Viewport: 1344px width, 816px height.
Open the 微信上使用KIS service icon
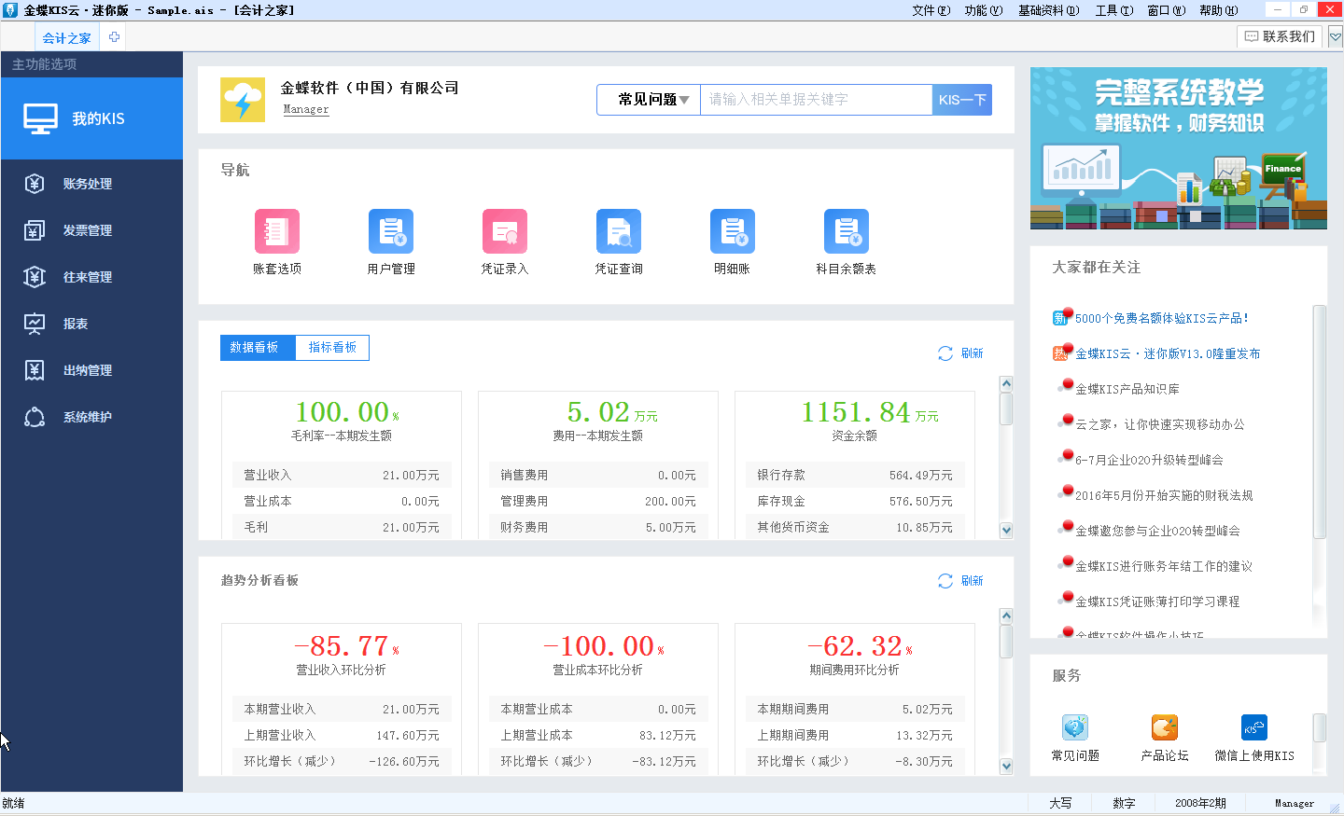coord(1254,726)
